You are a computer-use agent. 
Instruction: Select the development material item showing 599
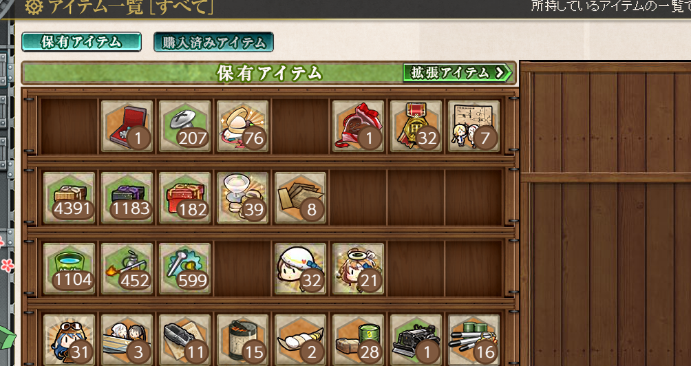184,268
